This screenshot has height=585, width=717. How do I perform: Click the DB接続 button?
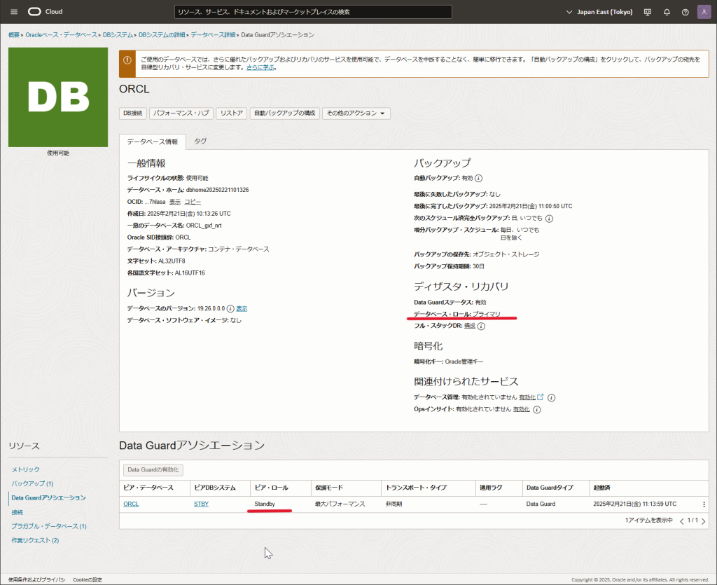tap(132, 113)
